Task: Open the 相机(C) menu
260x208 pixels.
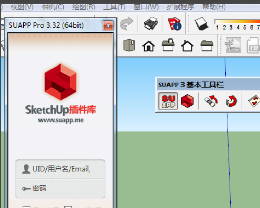Action: (x=53, y=7)
